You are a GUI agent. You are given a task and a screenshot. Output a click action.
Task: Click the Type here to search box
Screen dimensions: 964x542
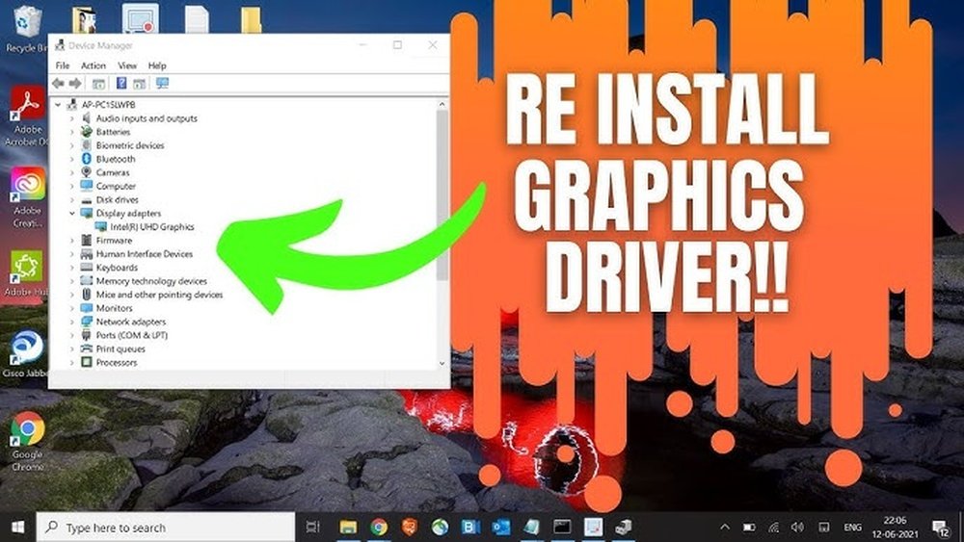[x=164, y=528]
